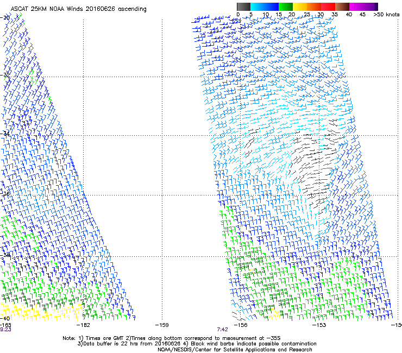Click the yellow 20-25 knots legend segment
Image resolution: width=402 pixels, height=353 pixels.
coord(300,7)
